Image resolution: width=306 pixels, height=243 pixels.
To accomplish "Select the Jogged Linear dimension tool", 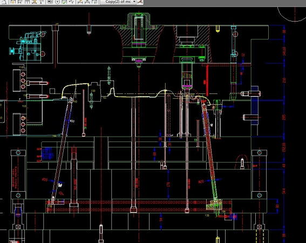I will click(71, 2).
